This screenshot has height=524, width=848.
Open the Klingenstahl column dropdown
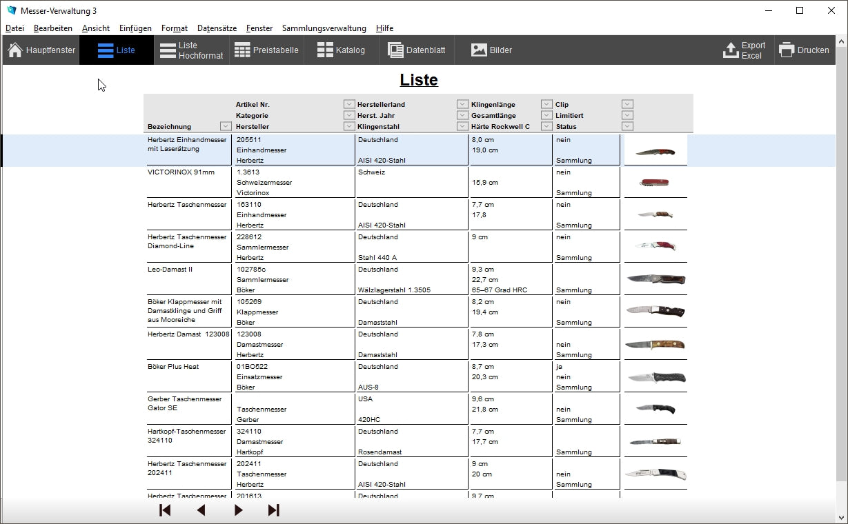coord(462,126)
